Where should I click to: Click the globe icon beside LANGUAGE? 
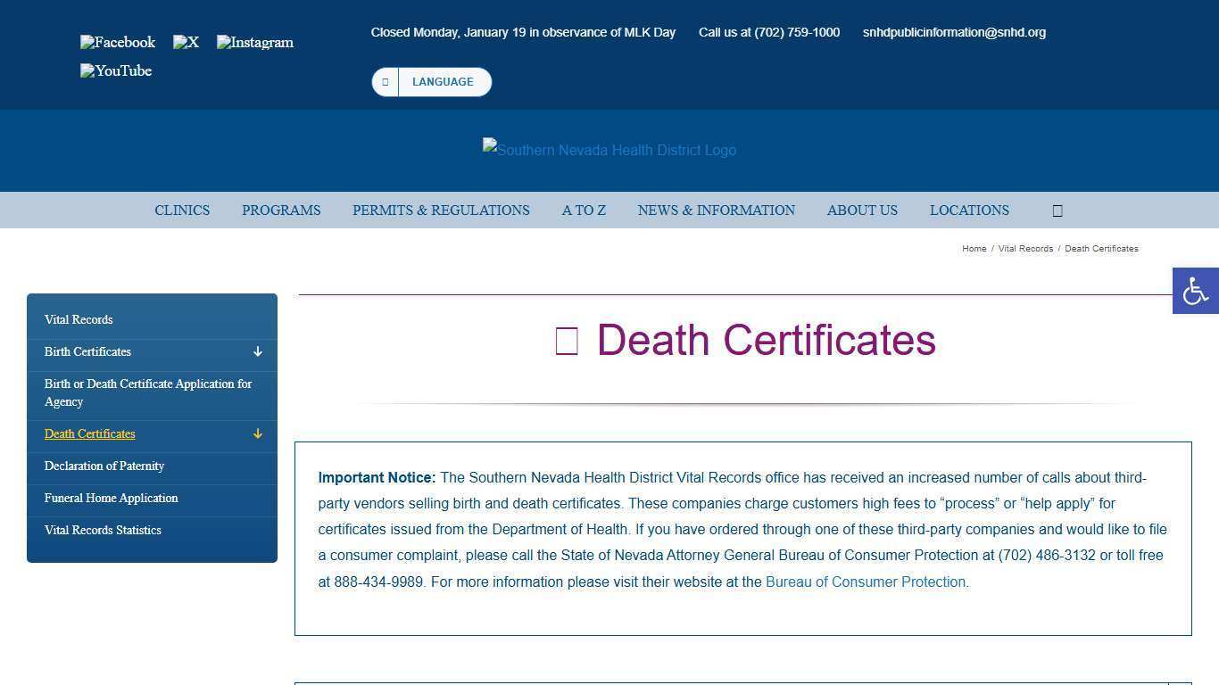[x=386, y=81]
